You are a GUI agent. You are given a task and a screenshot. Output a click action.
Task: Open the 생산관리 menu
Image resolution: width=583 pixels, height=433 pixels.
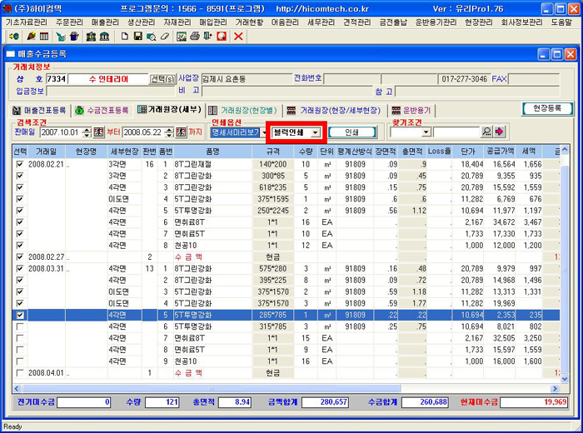click(x=142, y=22)
